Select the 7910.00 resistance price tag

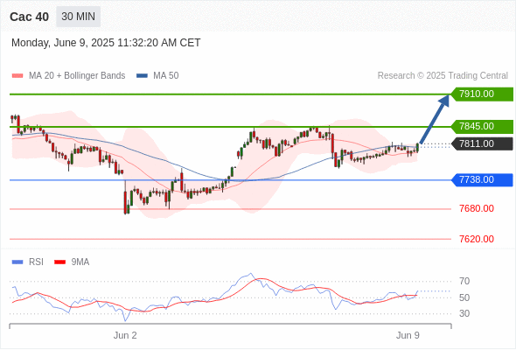pos(482,94)
